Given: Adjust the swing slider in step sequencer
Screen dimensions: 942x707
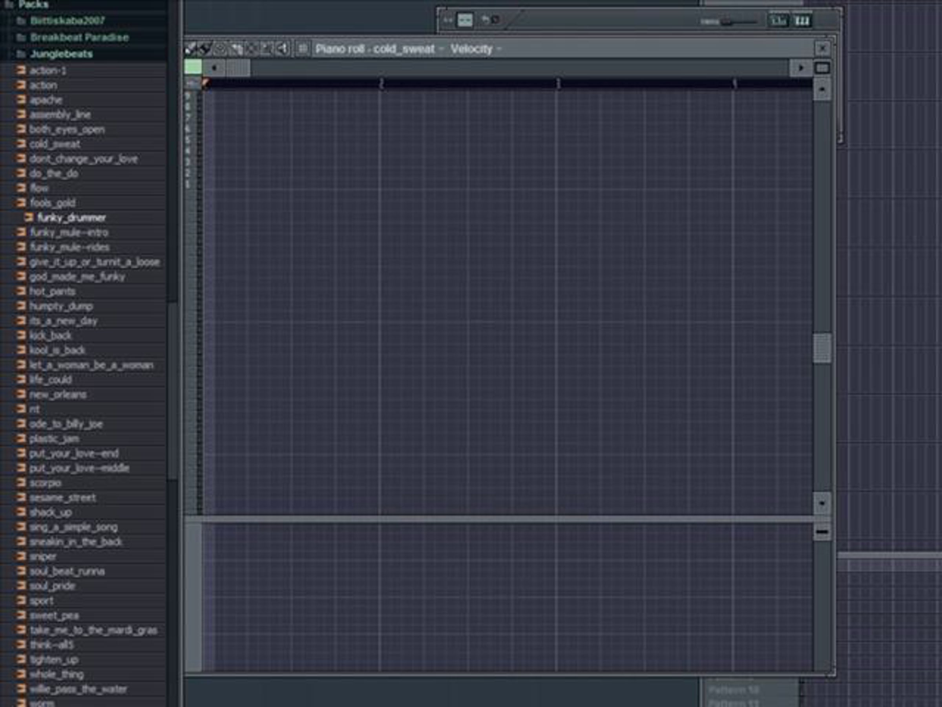Looking at the screenshot, I should pyautogui.click(x=739, y=21).
